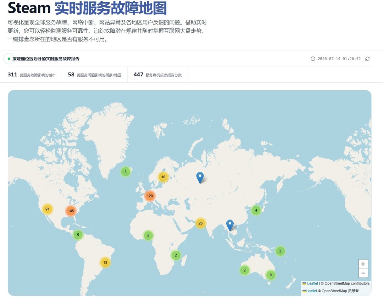Open the 120 cluster over western Europe
This screenshot has height=303, width=383.
click(150, 196)
